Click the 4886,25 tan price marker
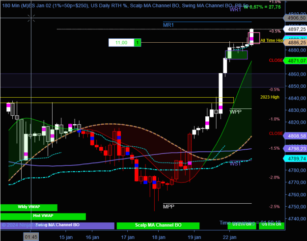 [296, 42]
